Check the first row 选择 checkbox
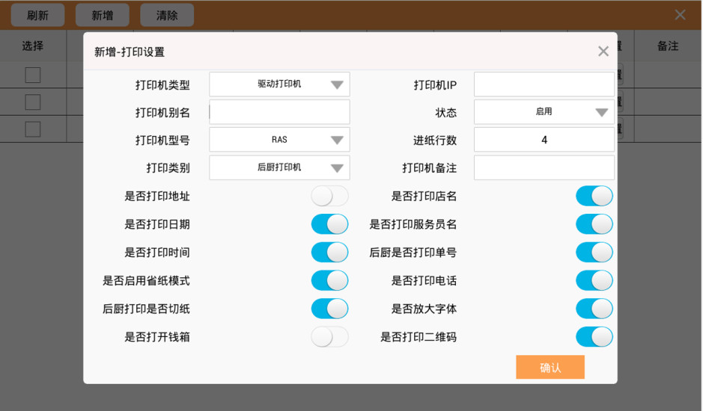Image resolution: width=703 pixels, height=411 pixels. coord(33,75)
